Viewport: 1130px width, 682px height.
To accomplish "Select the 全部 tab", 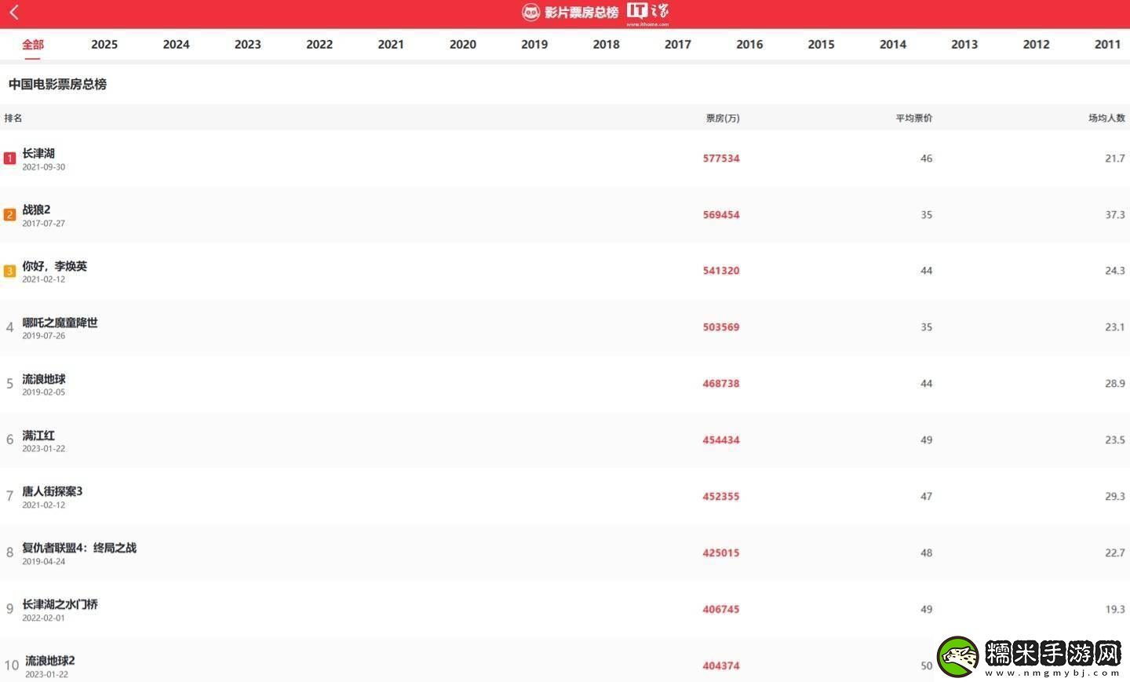I will point(33,45).
